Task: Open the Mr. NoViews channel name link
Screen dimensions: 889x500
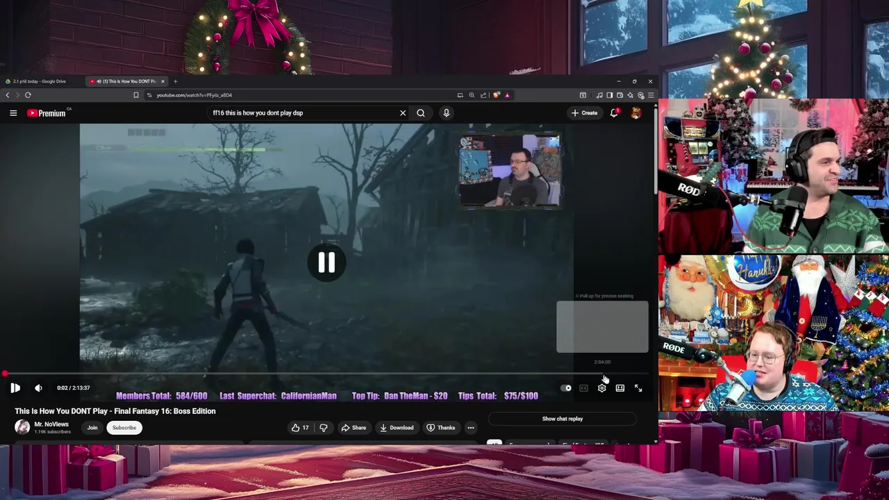Action: (x=51, y=424)
